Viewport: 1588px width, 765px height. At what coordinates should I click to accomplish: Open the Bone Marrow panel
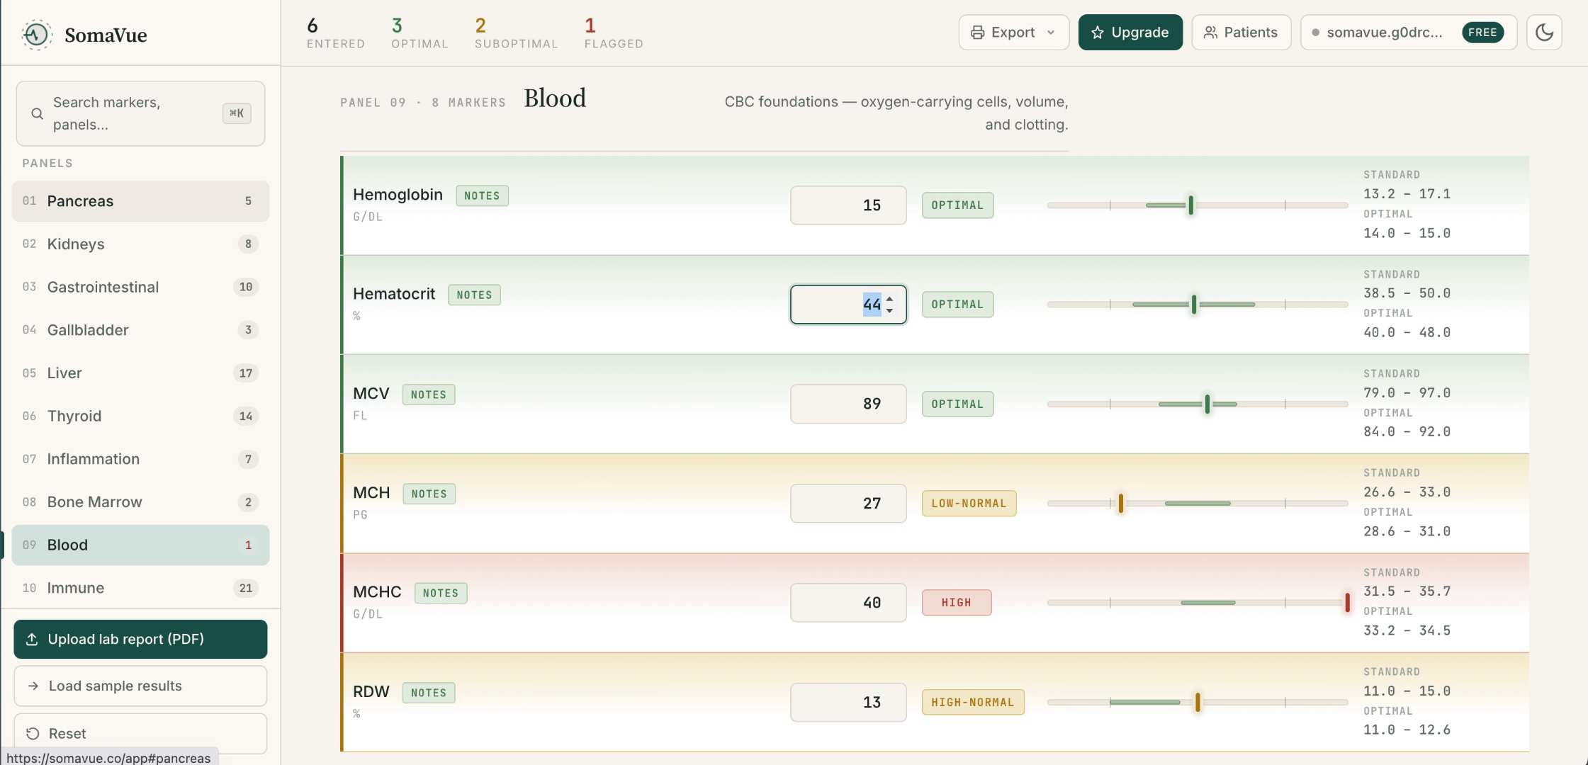point(140,502)
